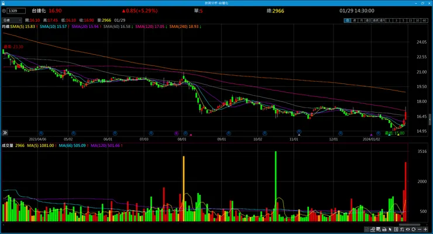Screen dimensions: 433x234
Task: Click the pink triangle marker near 08/01
Action: pyautogui.click(x=191, y=135)
